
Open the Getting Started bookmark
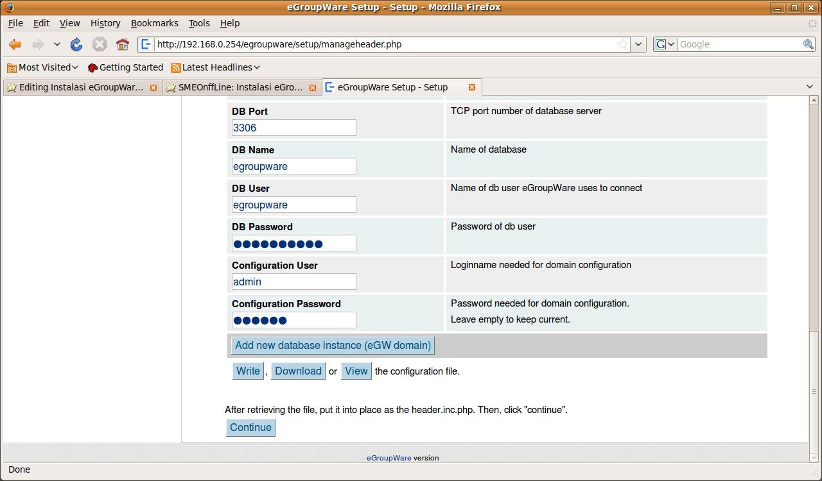[x=125, y=67]
